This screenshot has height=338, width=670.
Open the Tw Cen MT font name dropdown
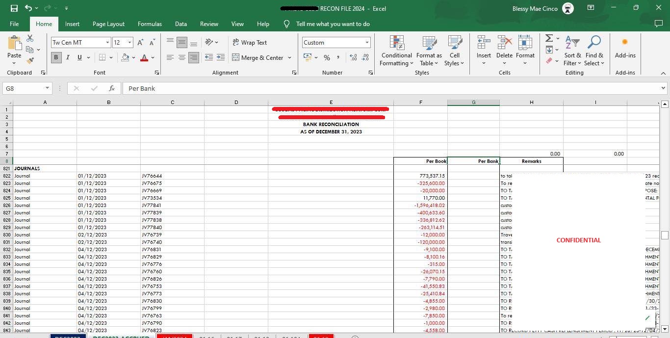(x=107, y=43)
